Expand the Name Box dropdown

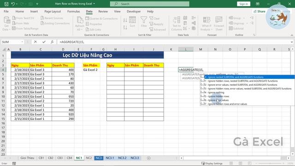pos(22,42)
